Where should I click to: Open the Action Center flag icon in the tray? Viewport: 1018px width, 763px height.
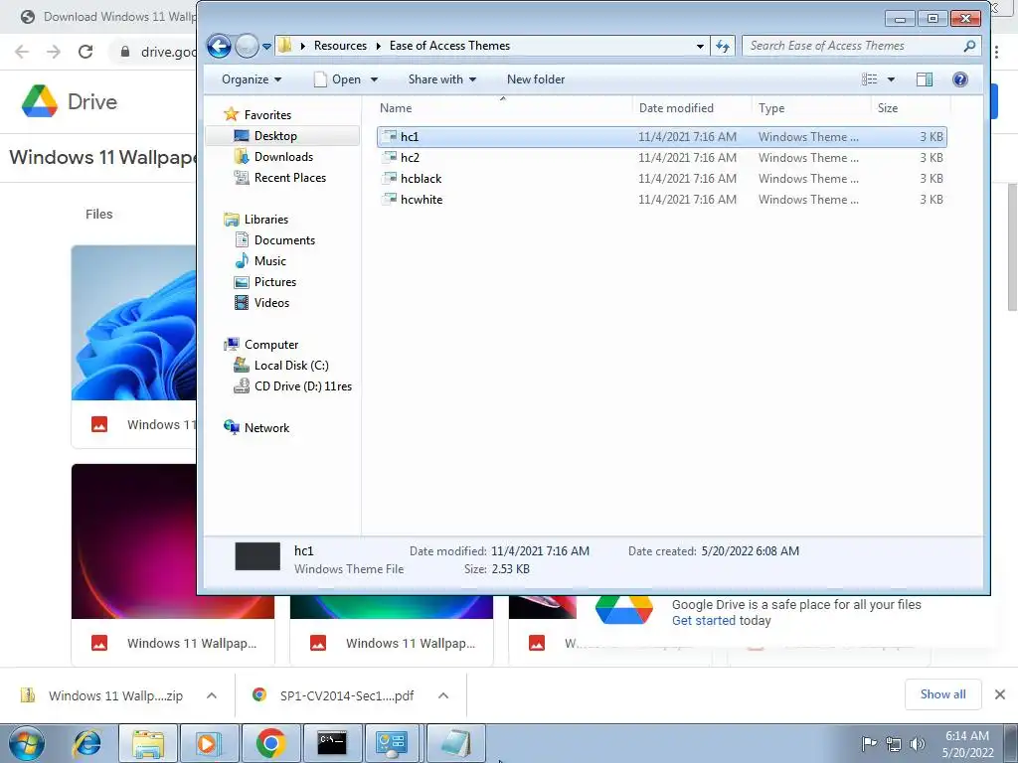coord(869,744)
